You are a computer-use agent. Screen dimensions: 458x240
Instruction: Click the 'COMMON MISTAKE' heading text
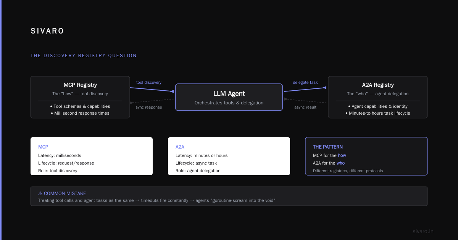pyautogui.click(x=65, y=194)
